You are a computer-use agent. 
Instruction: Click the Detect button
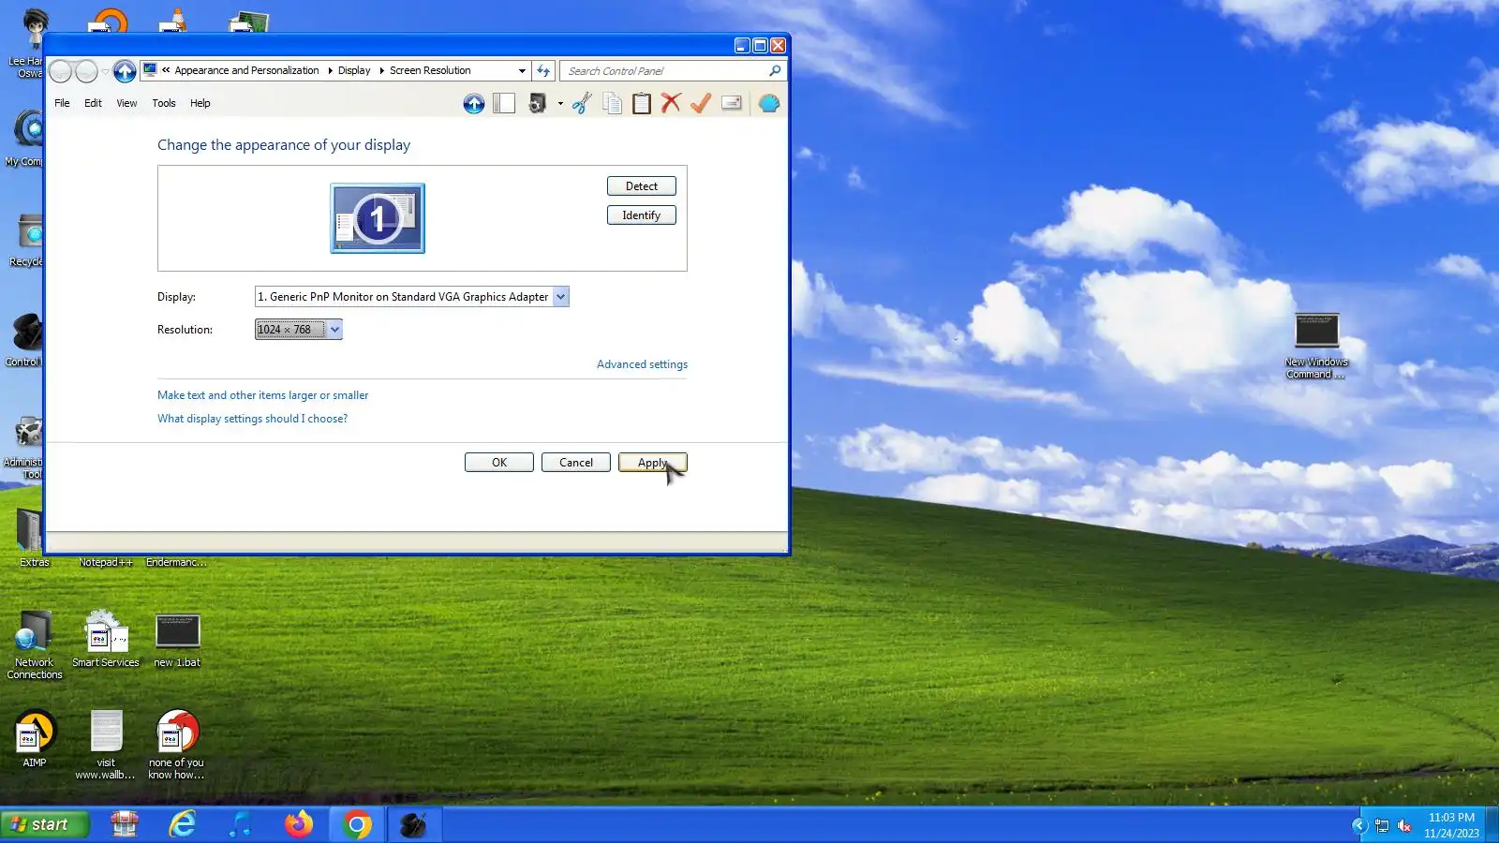tap(642, 186)
